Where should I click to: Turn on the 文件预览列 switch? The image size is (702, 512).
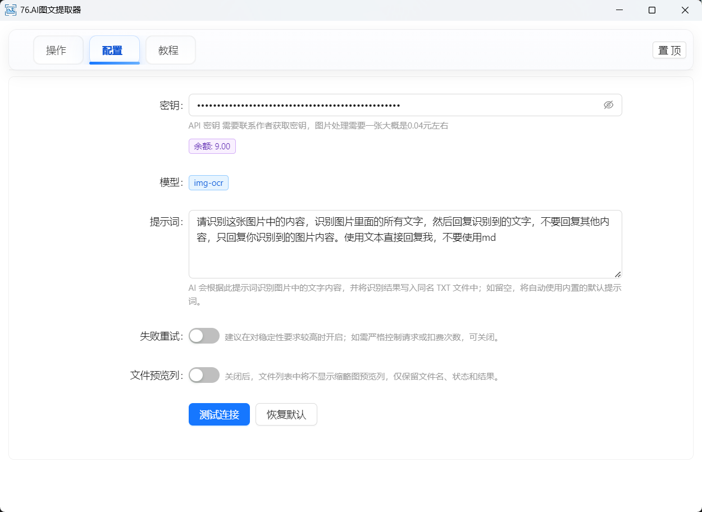[x=204, y=376]
